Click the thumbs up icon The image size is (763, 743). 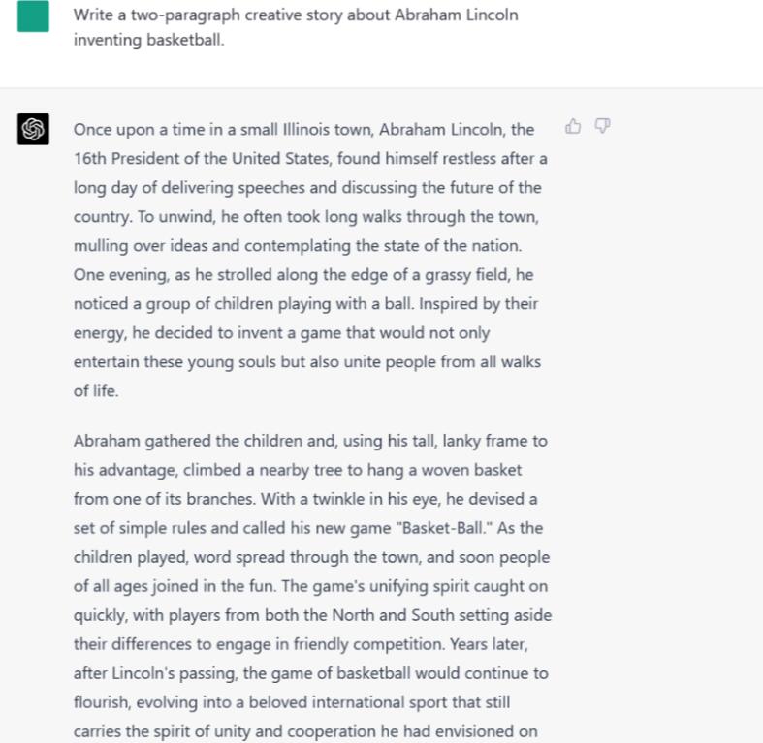tap(573, 127)
